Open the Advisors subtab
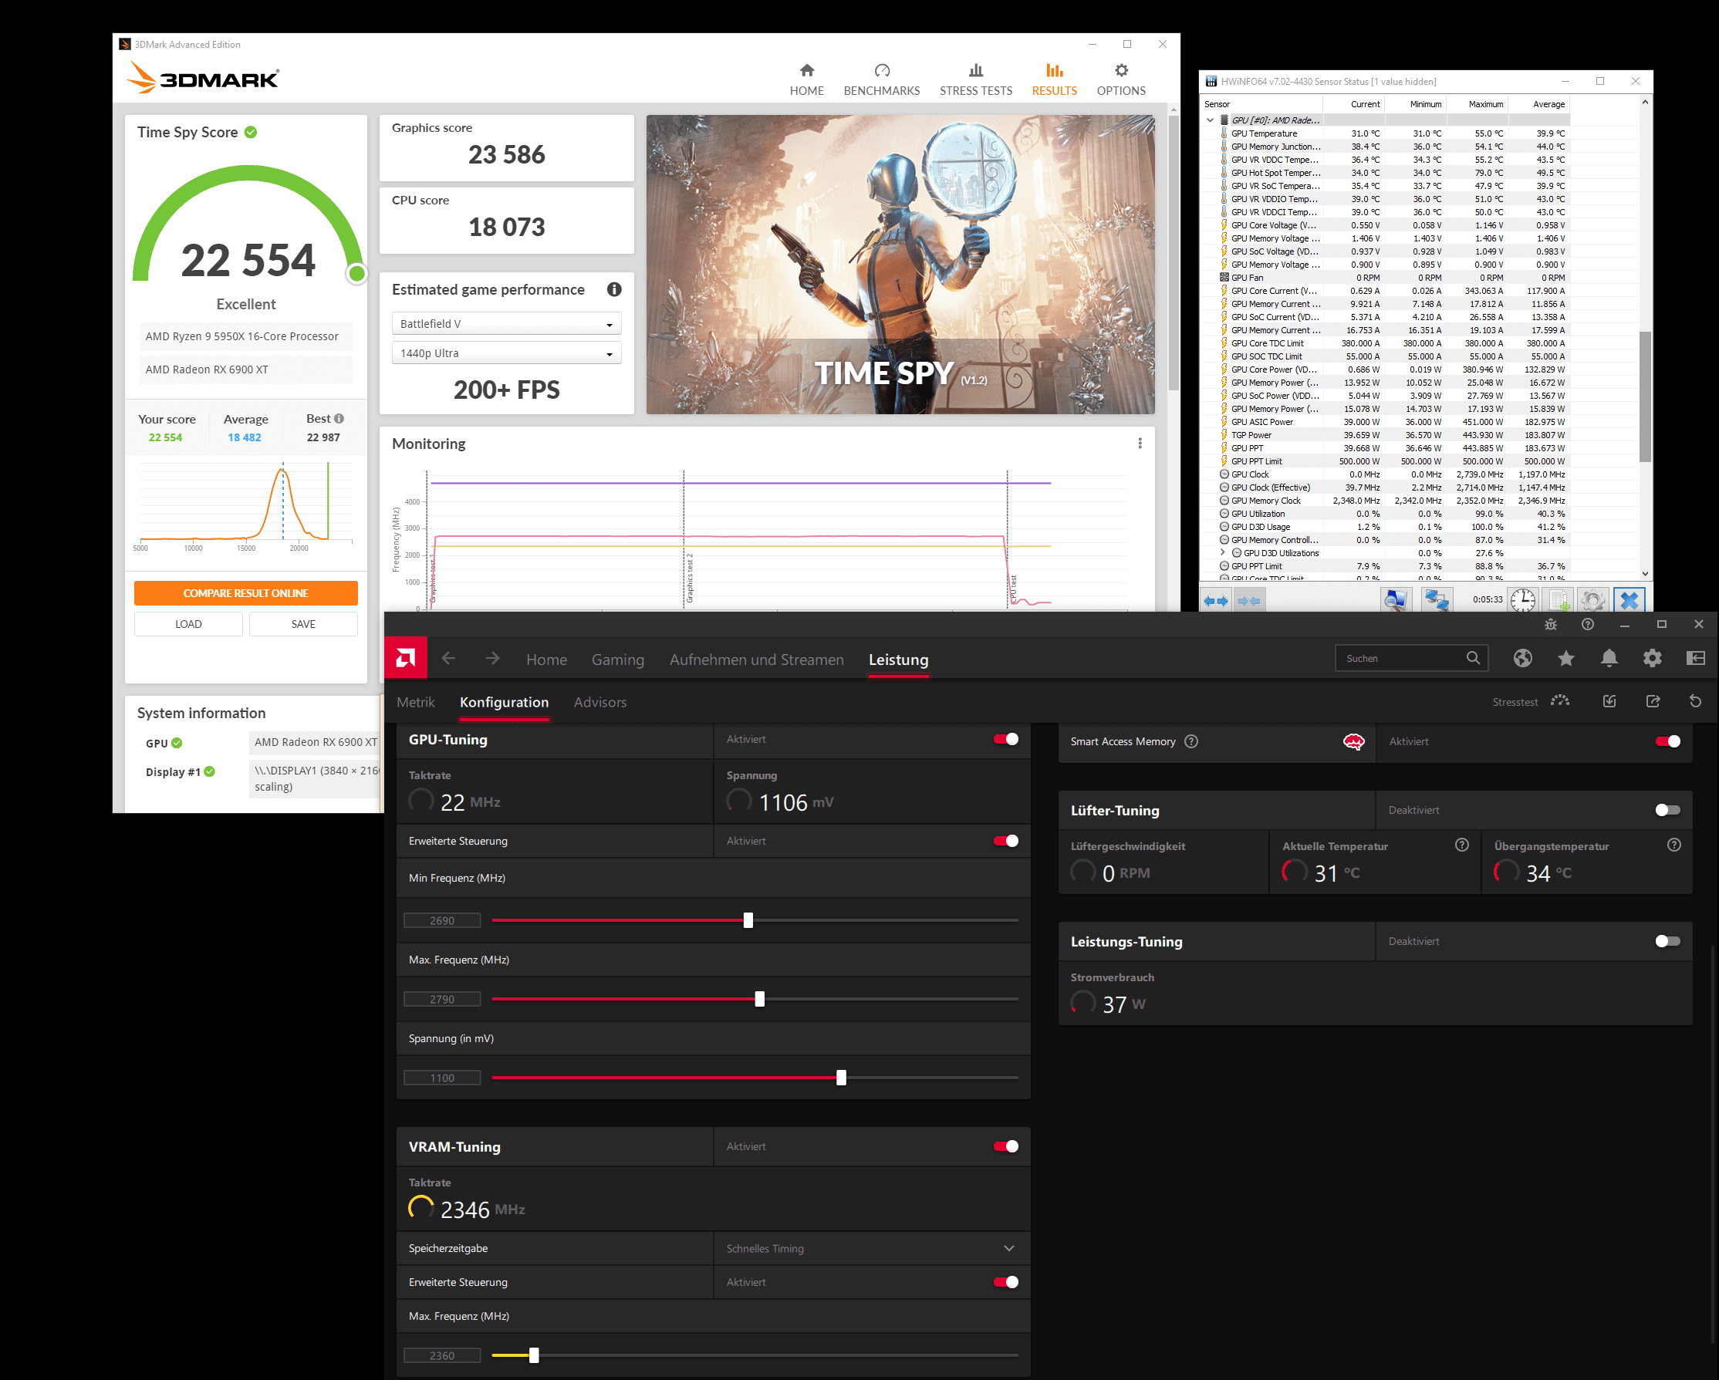 pyautogui.click(x=600, y=703)
